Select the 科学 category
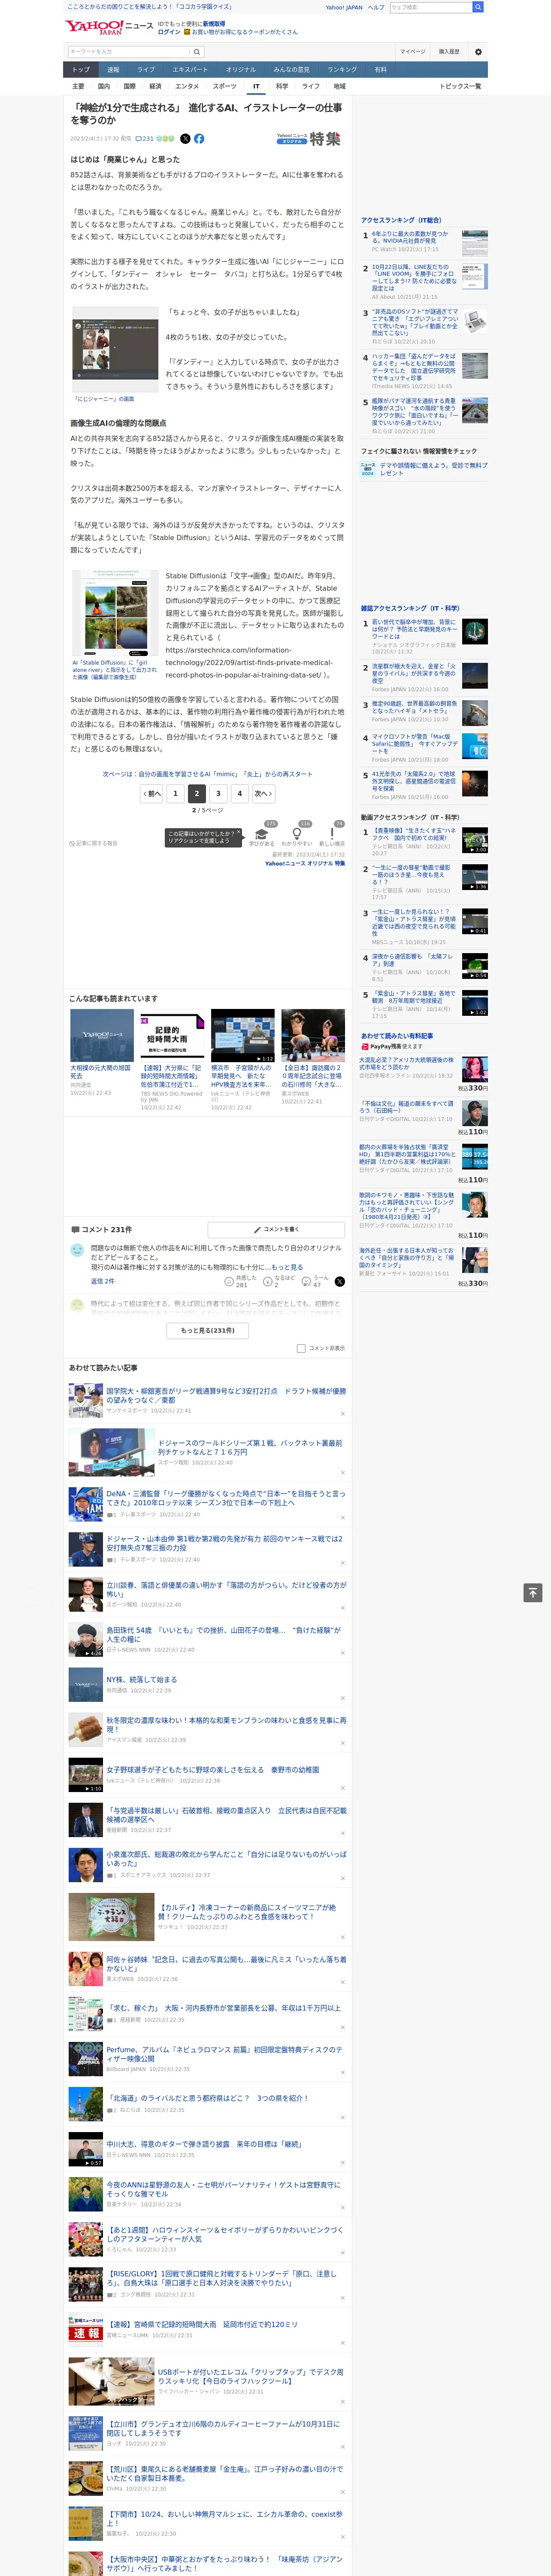Image resolution: width=551 pixels, height=2576 pixels. pos(282,86)
